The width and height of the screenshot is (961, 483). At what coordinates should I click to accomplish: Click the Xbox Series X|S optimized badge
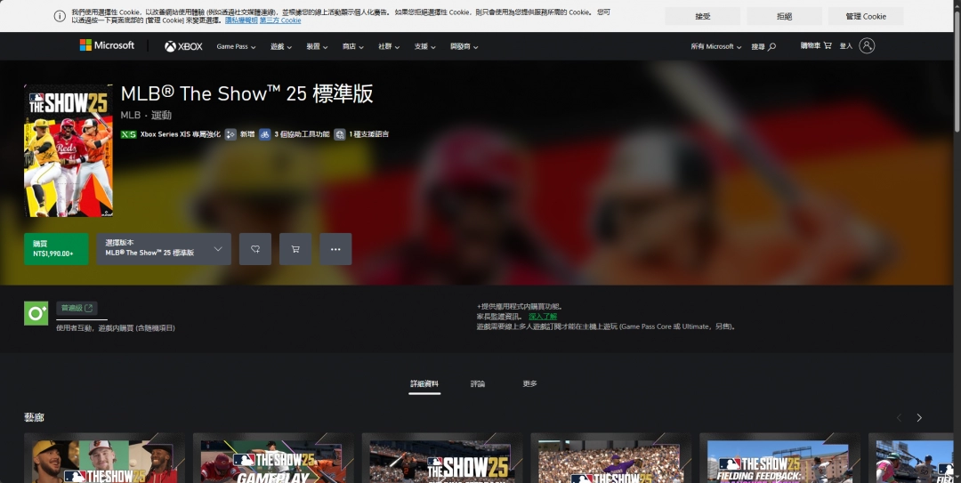click(128, 134)
